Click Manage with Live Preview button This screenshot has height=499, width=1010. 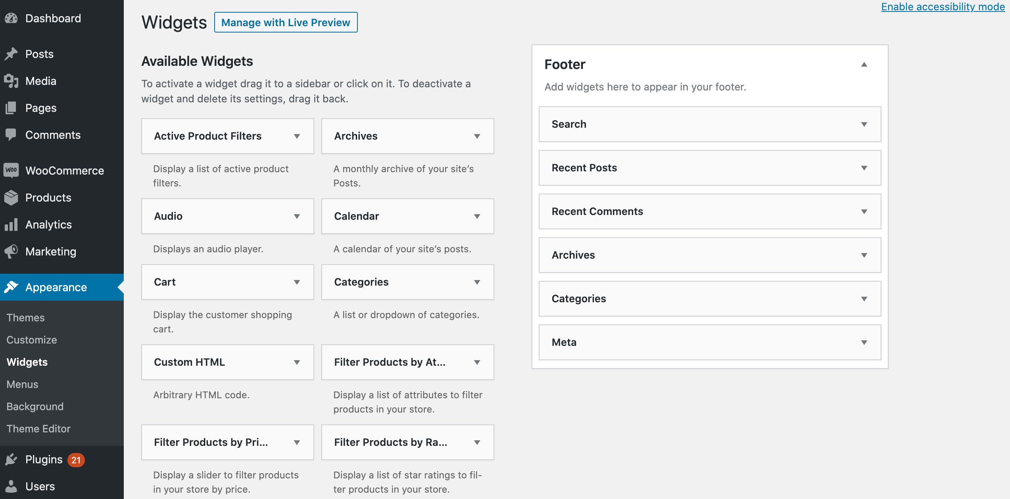(286, 23)
